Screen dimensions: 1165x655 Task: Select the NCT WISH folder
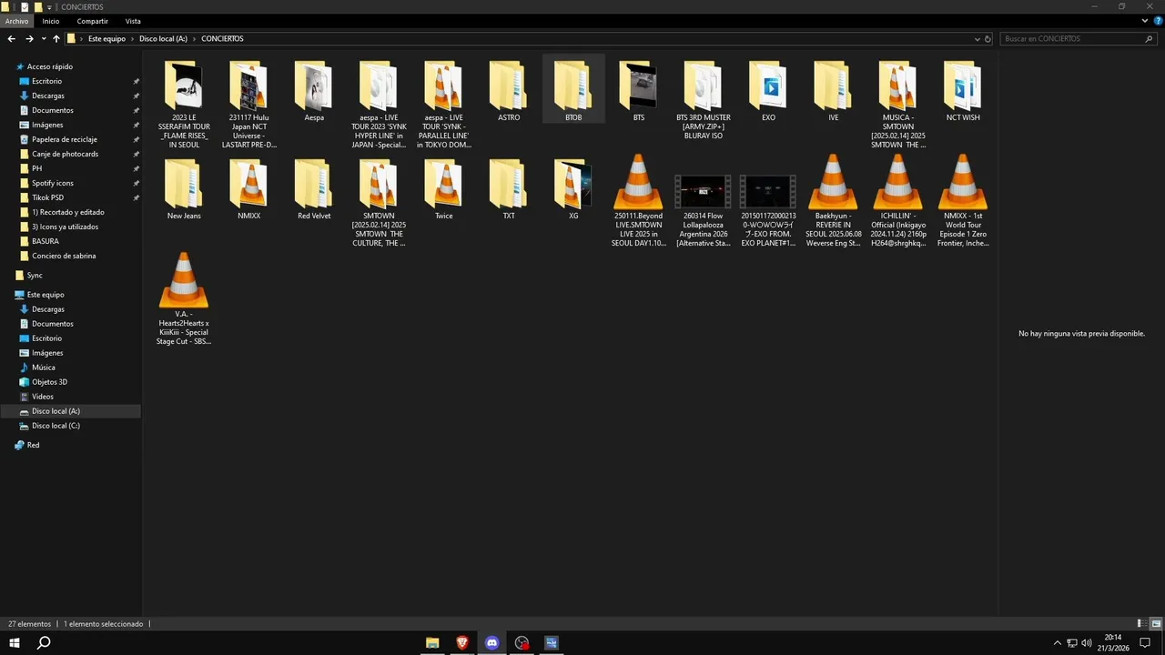[962, 89]
